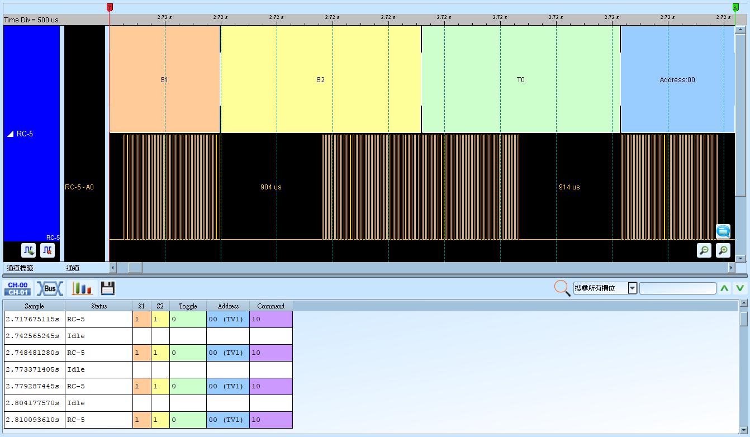Image resolution: width=750 pixels, height=437 pixels.
Task: Select the S1 decoded segment in the waveform
Action: (x=165, y=79)
